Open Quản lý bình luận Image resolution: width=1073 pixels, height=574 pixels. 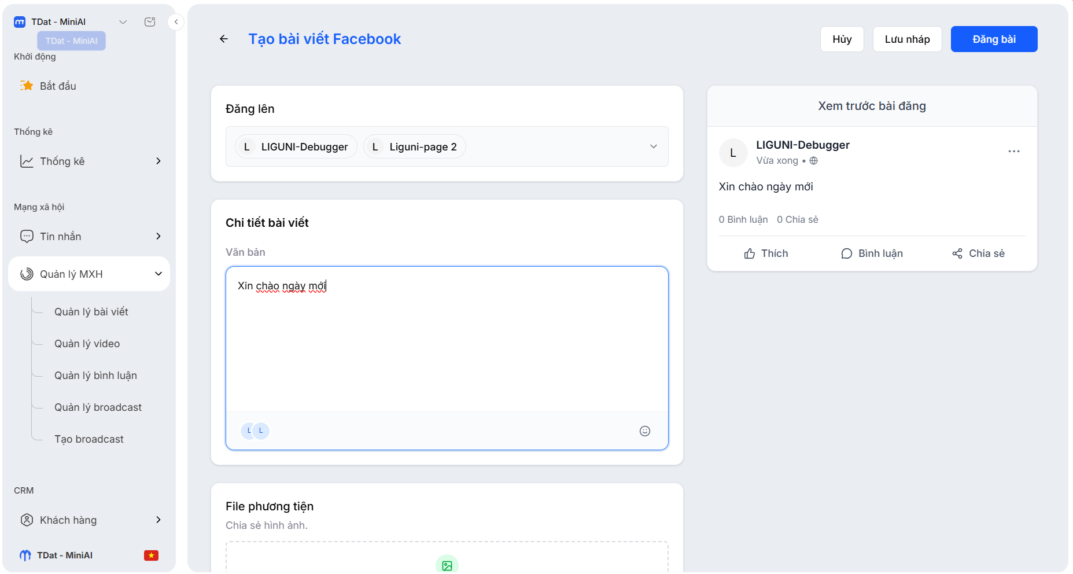coord(95,376)
